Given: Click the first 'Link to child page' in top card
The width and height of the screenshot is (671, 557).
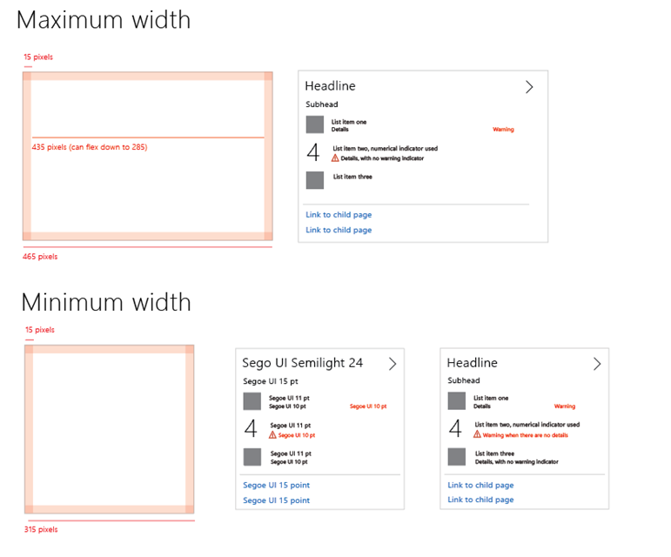Looking at the screenshot, I should (x=339, y=215).
